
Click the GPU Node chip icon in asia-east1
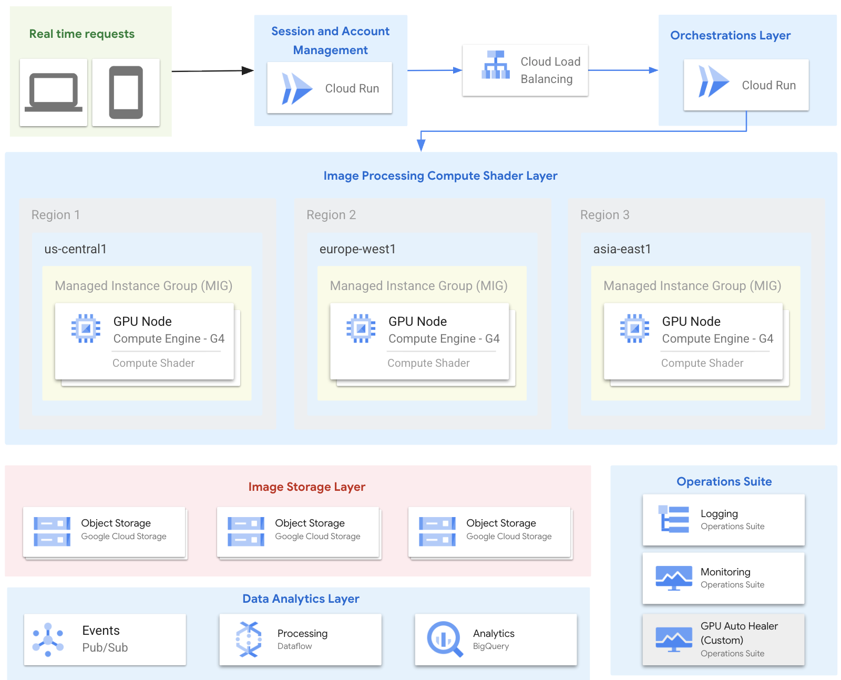point(634,328)
